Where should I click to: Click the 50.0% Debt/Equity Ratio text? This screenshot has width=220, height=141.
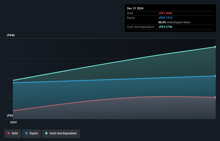pos(174,22)
